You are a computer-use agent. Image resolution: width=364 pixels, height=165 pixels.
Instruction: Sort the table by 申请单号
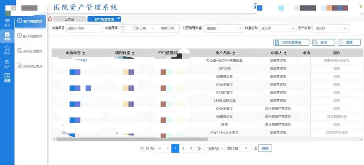coord(84,53)
